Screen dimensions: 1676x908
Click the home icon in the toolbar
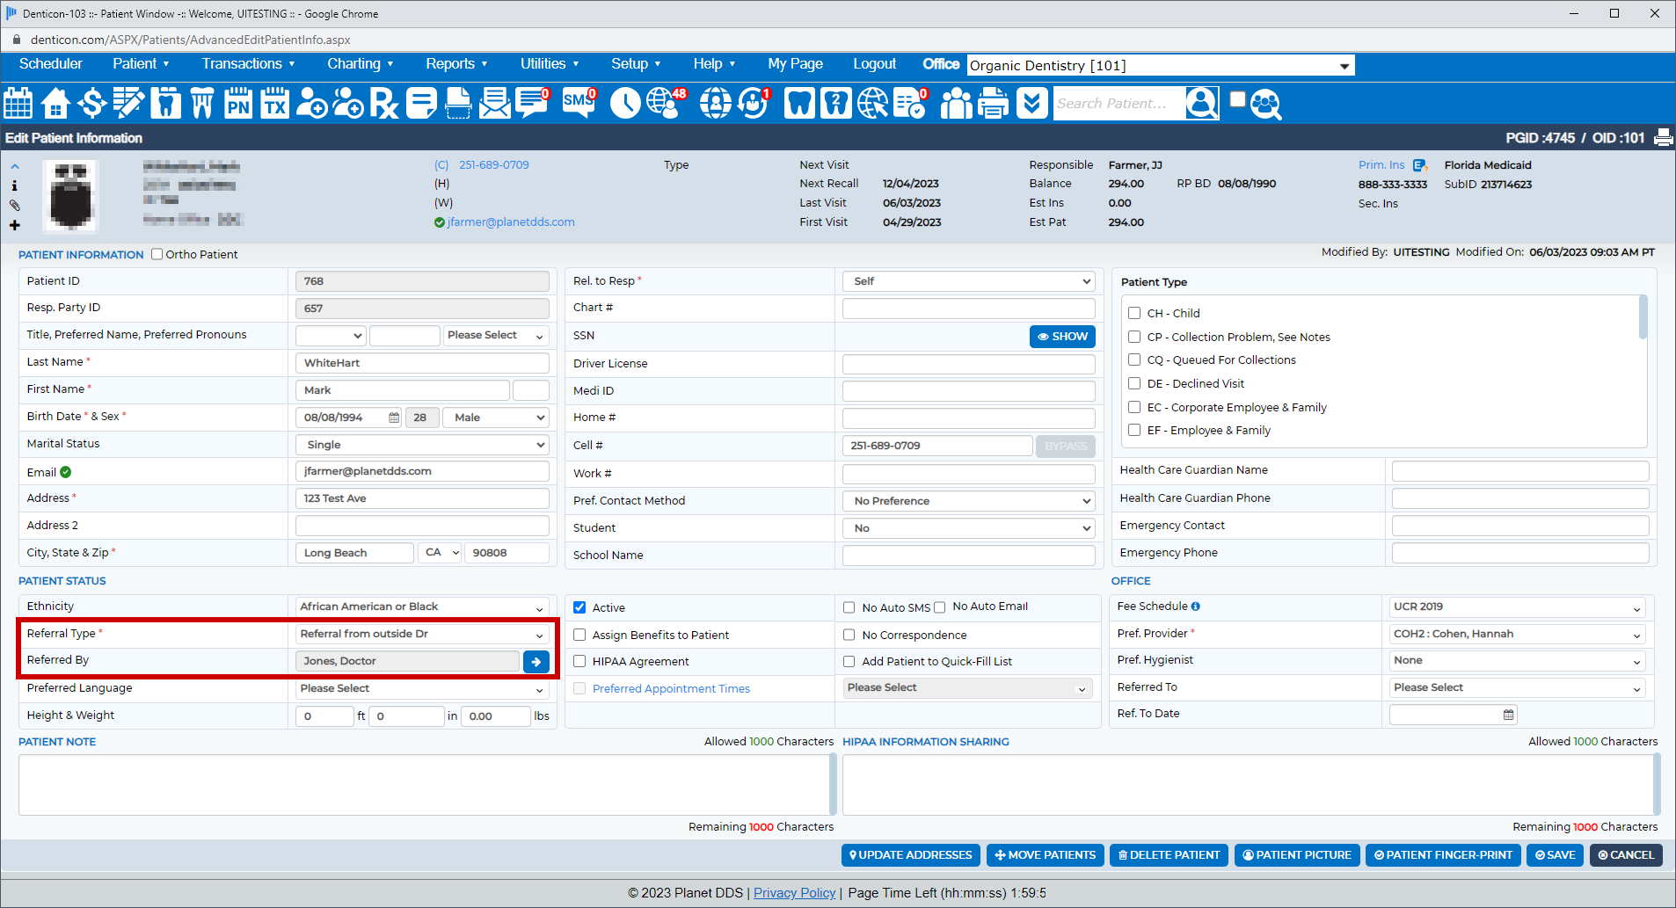pyautogui.click(x=55, y=104)
